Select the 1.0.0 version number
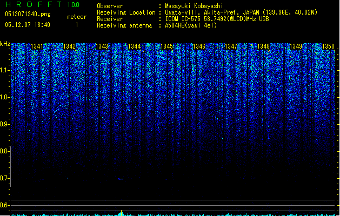This screenshot has height=216, width=340. (74, 4)
